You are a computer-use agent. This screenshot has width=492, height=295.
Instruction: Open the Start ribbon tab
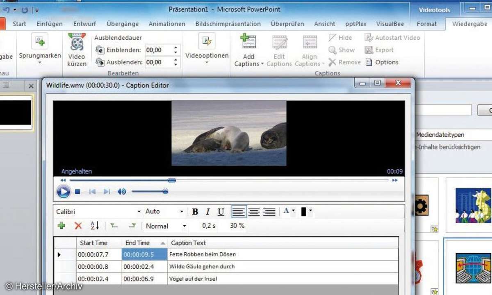point(19,24)
